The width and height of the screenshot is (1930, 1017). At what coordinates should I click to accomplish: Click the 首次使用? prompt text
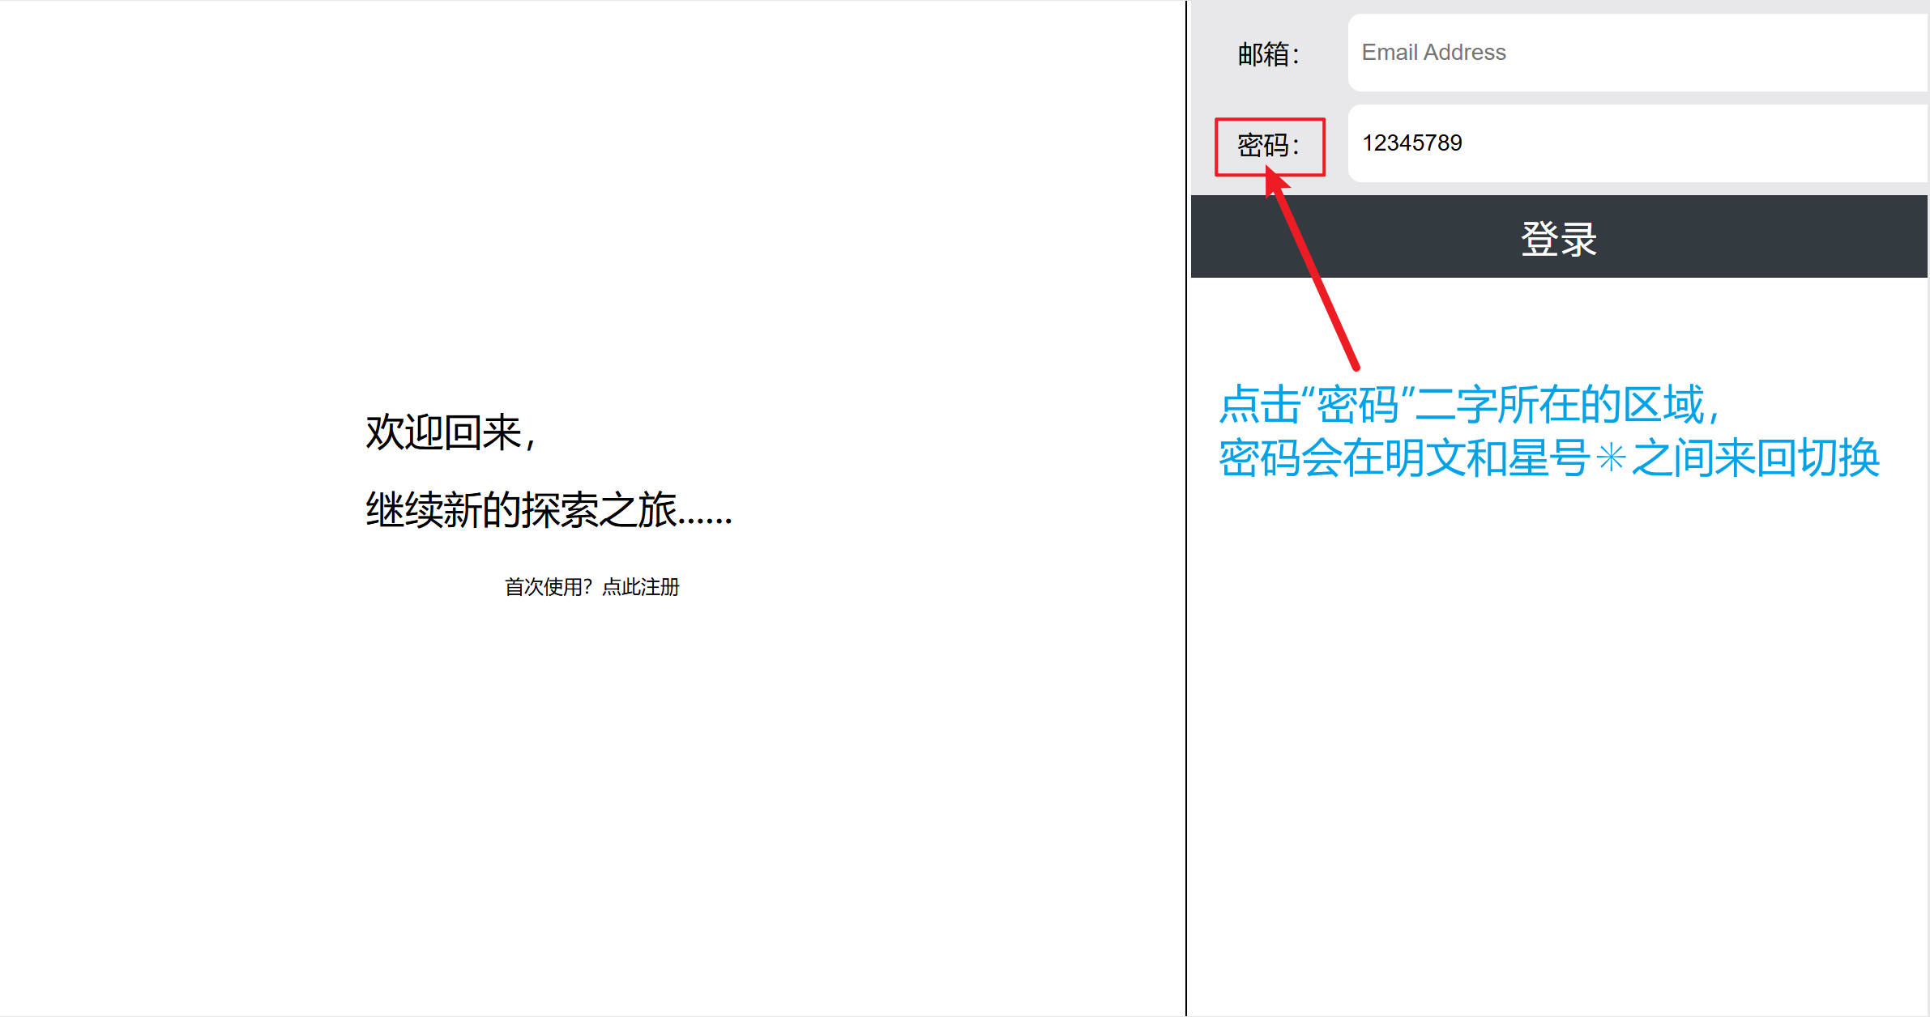pyautogui.click(x=548, y=587)
